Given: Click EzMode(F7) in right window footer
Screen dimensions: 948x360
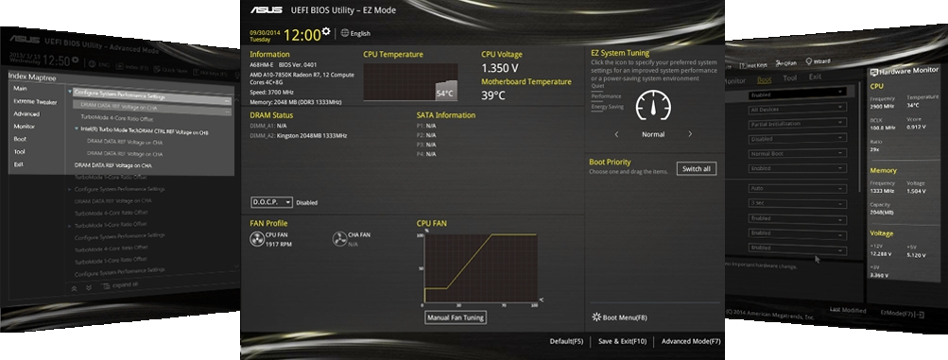Looking at the screenshot, I should [903, 313].
